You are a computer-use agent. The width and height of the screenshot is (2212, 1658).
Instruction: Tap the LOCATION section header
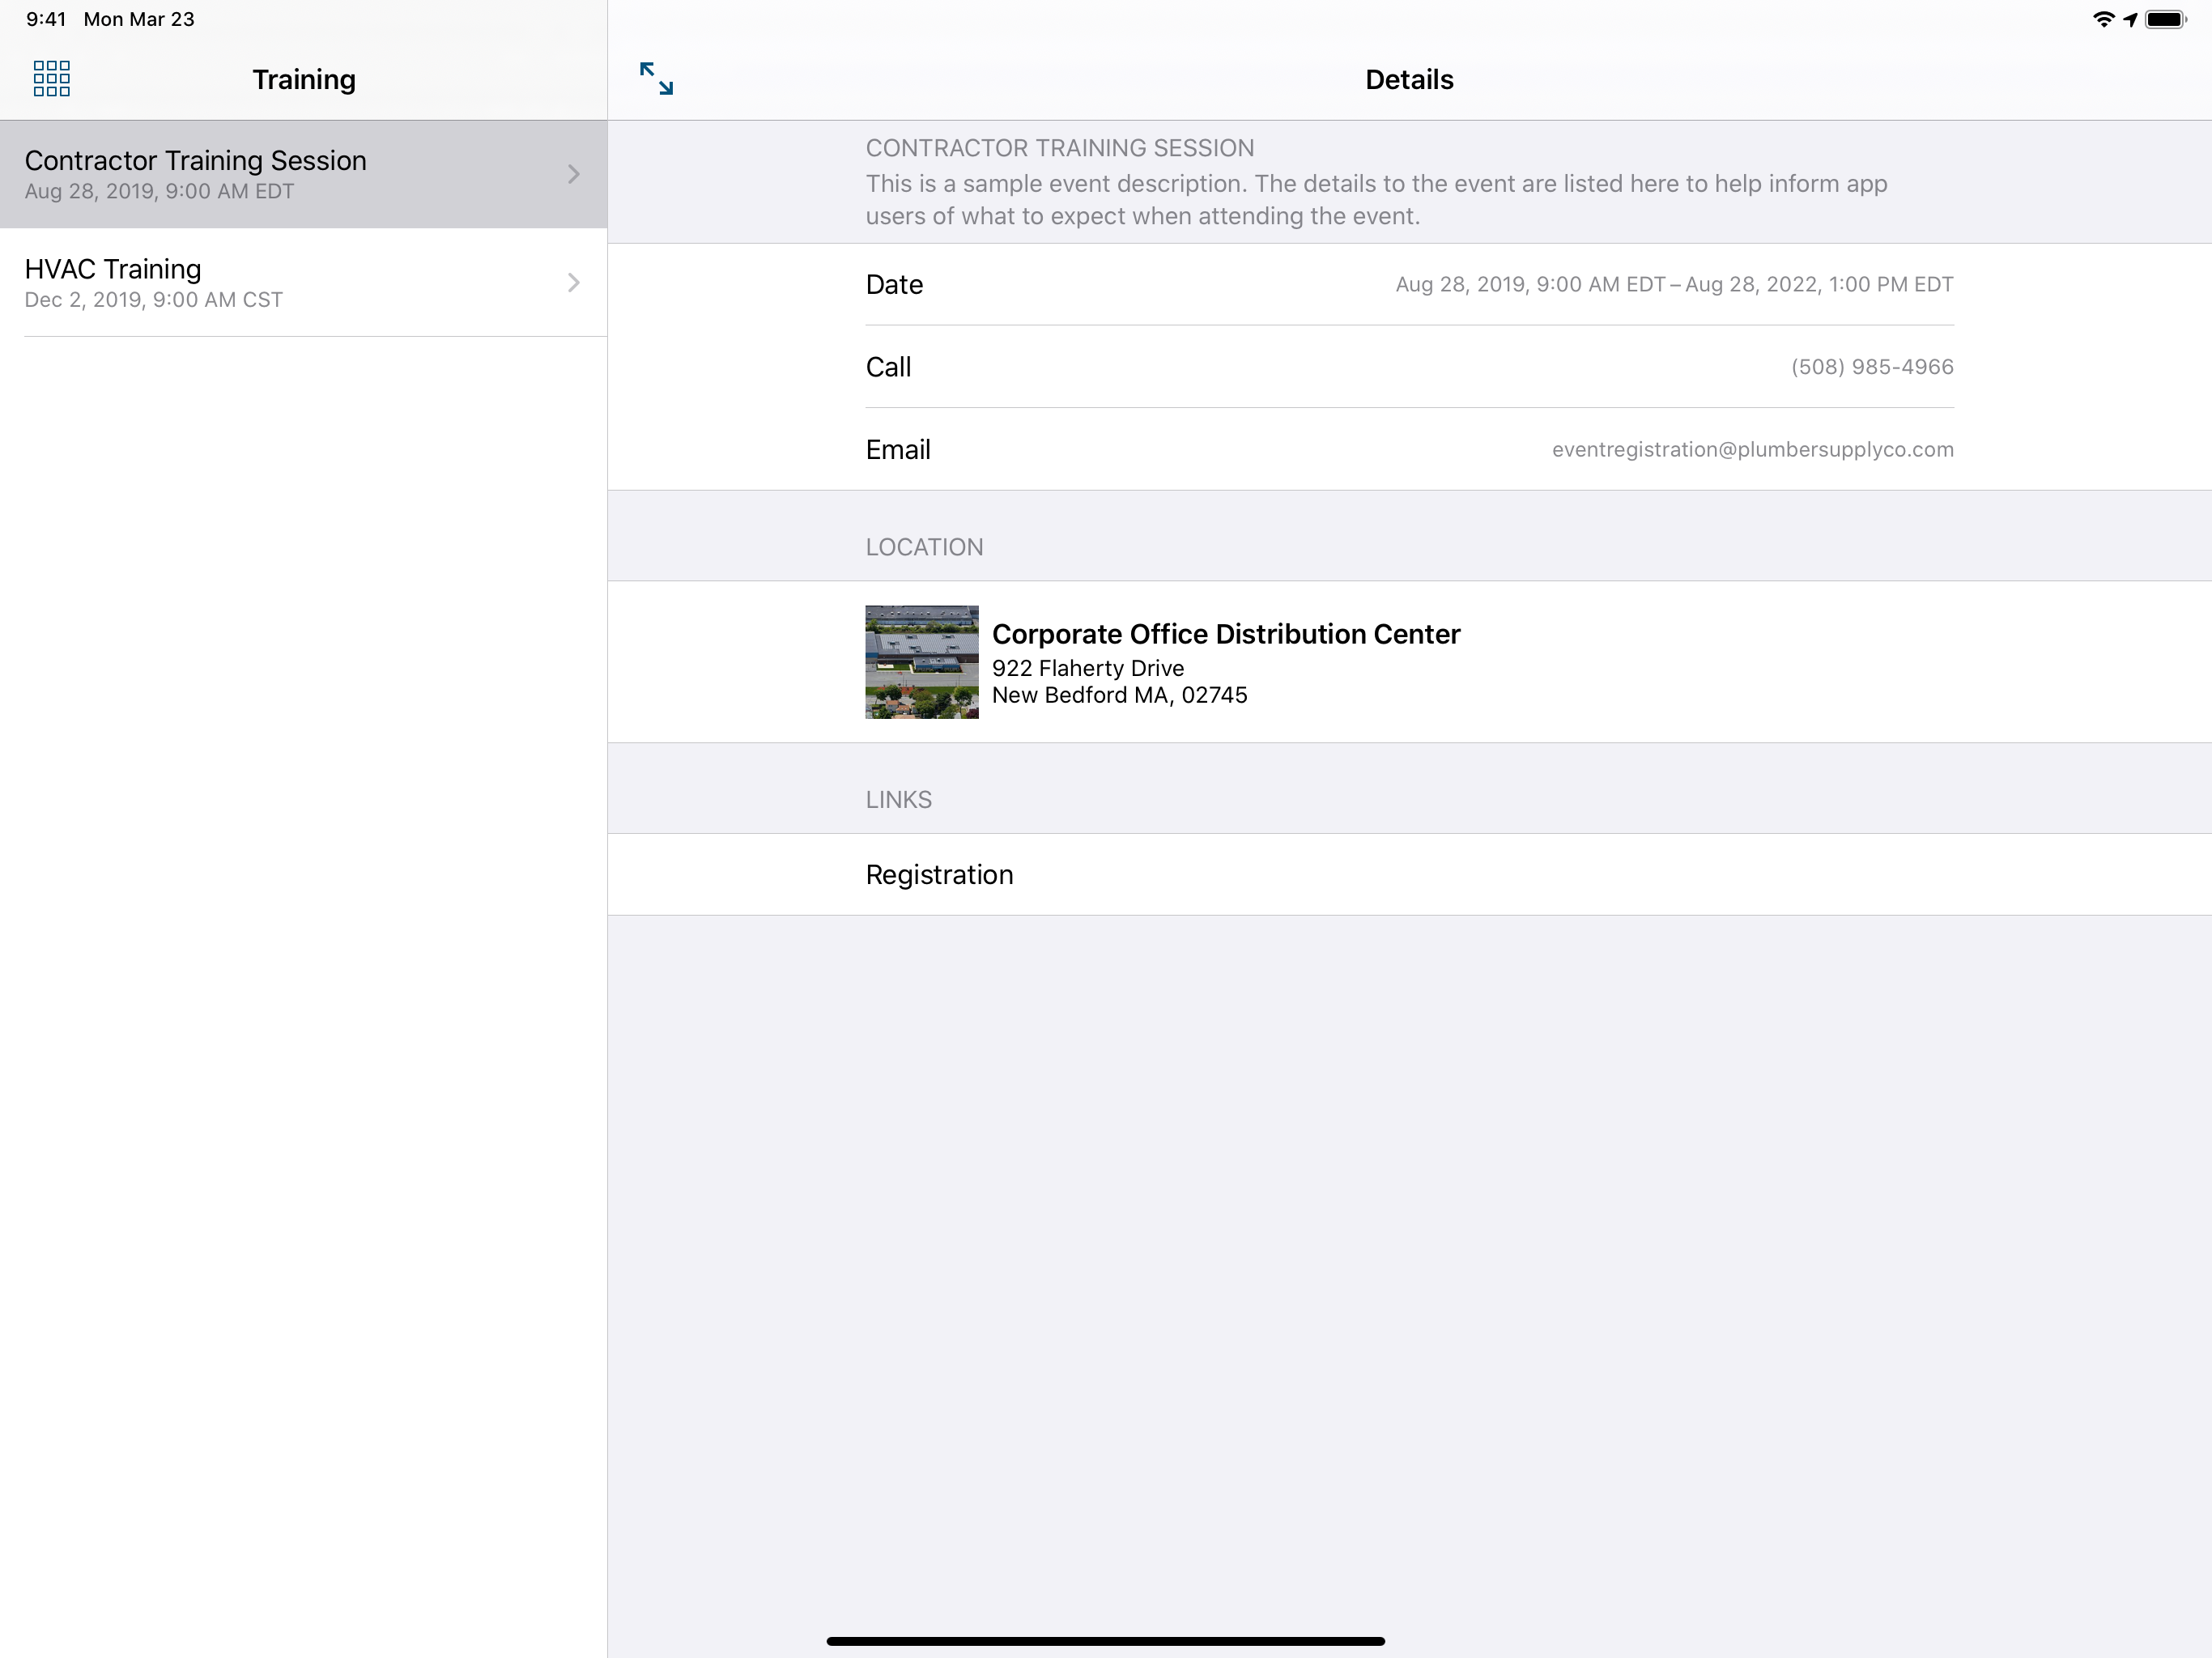pyautogui.click(x=924, y=547)
